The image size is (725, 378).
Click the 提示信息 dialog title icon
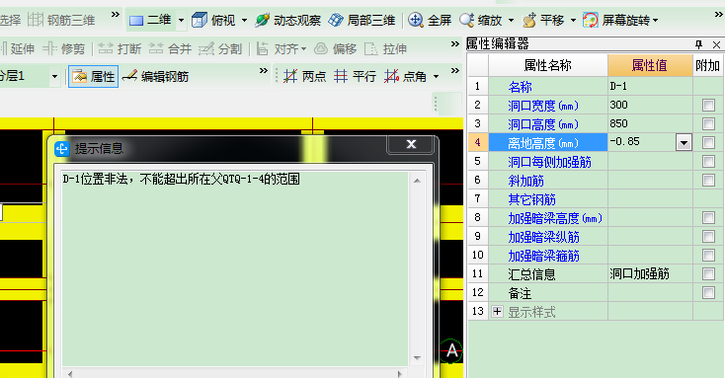tap(62, 149)
